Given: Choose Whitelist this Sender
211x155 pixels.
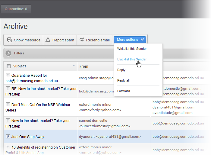Looking at the screenshot, I should (132, 49).
